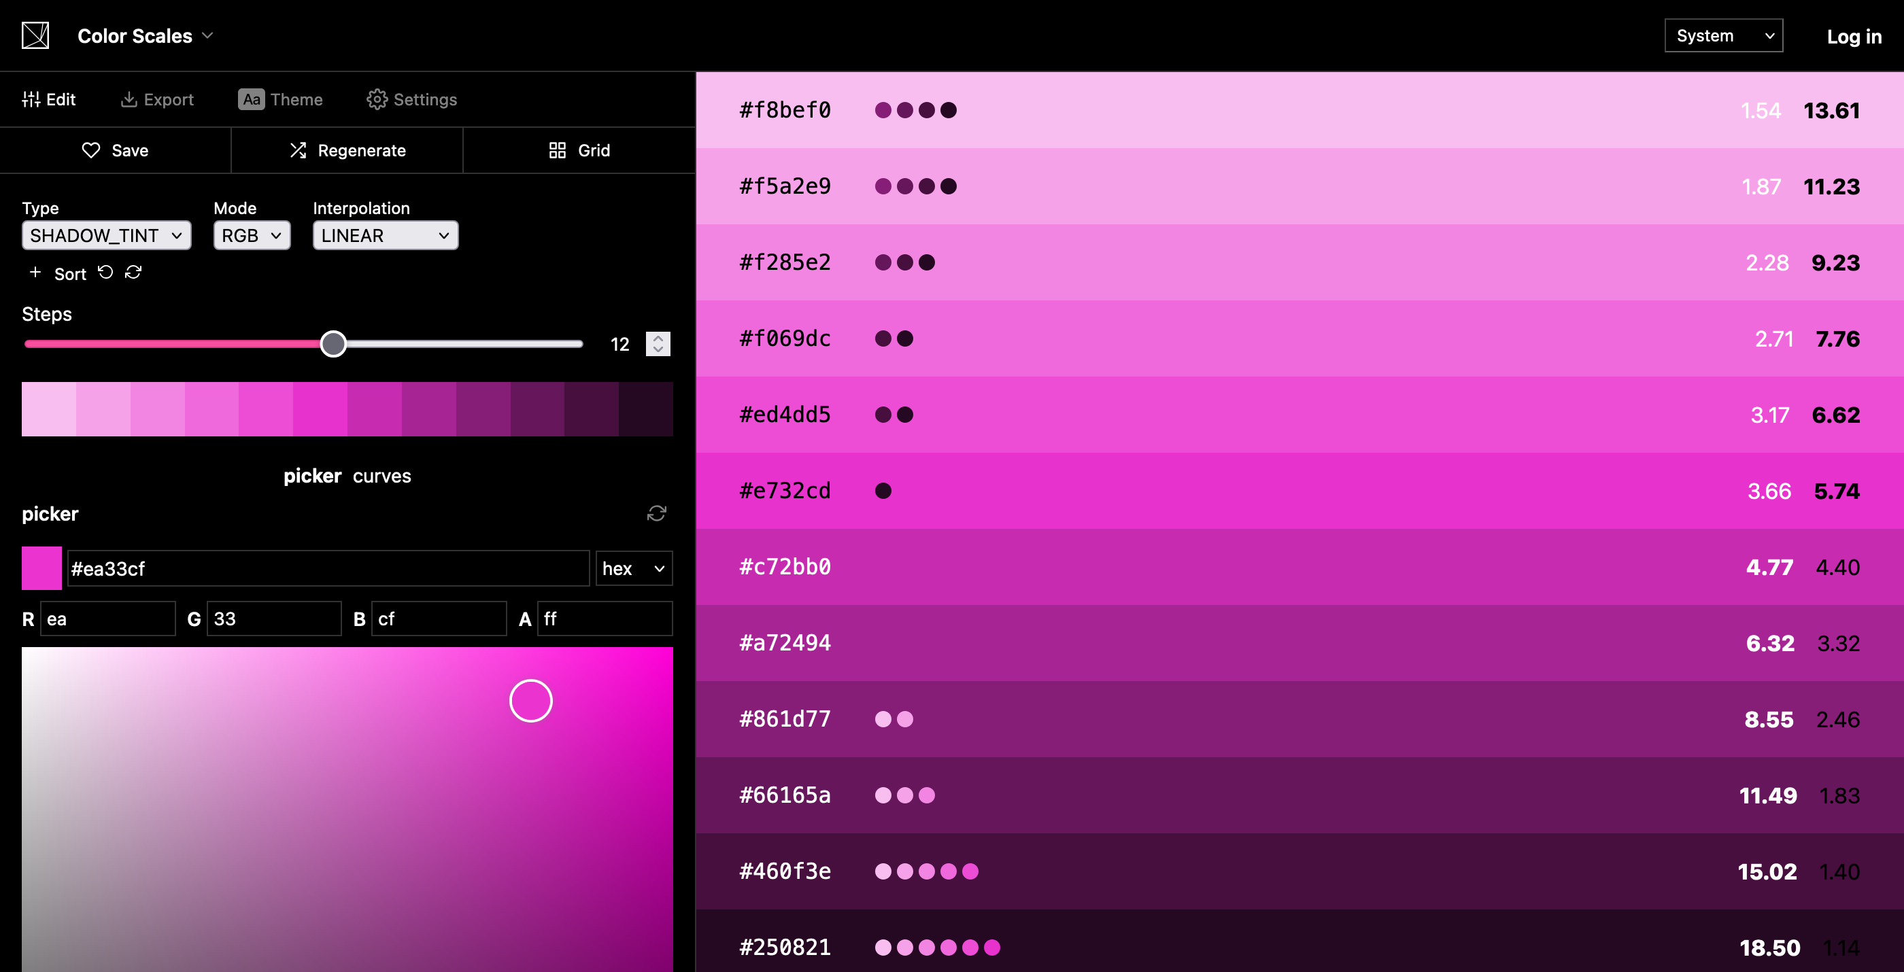Click the first contrast dot in #460f3e row
Image resolution: width=1904 pixels, height=972 pixels.
pos(883,871)
